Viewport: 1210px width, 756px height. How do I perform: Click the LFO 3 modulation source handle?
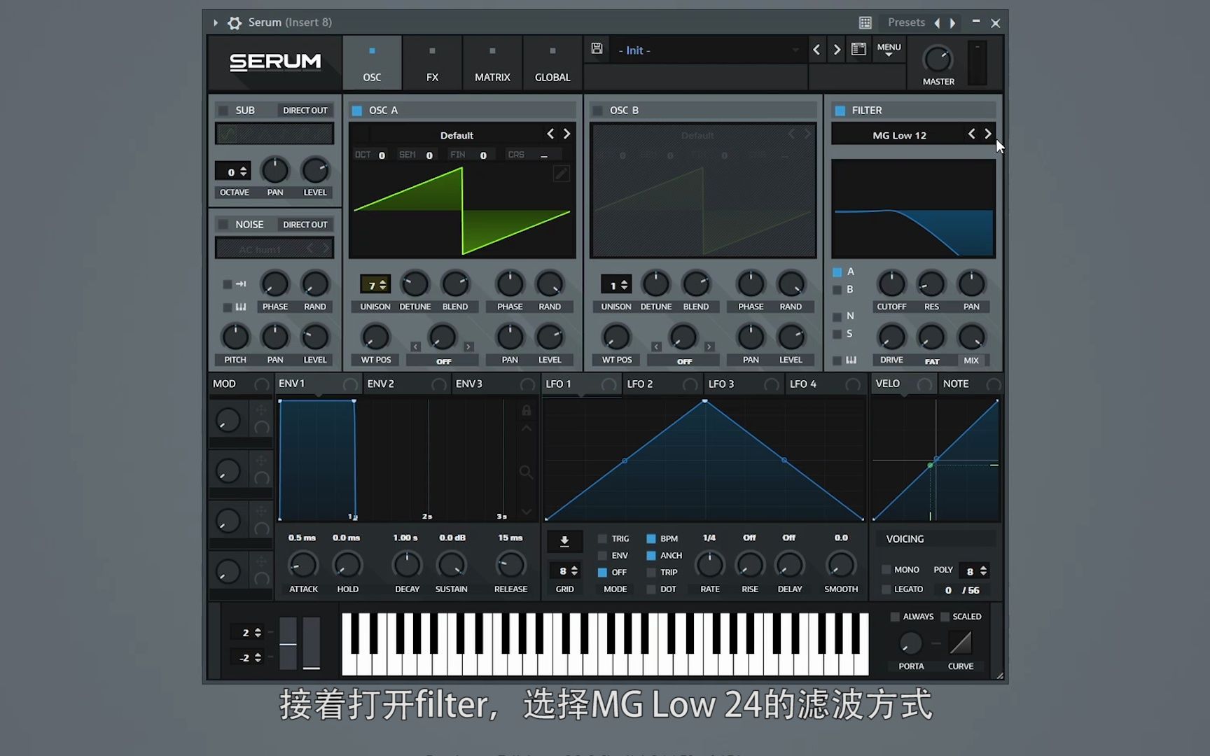click(772, 384)
